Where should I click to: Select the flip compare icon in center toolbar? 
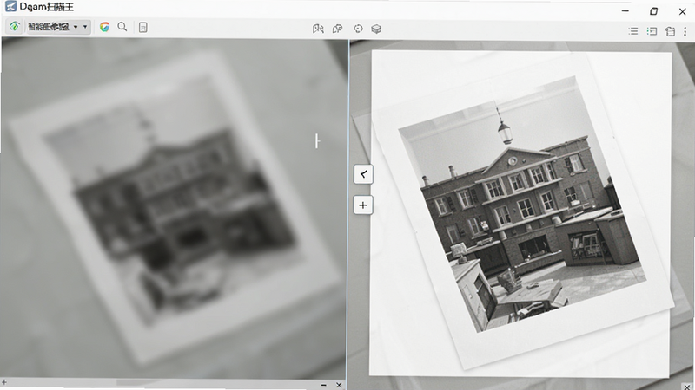[x=318, y=29]
